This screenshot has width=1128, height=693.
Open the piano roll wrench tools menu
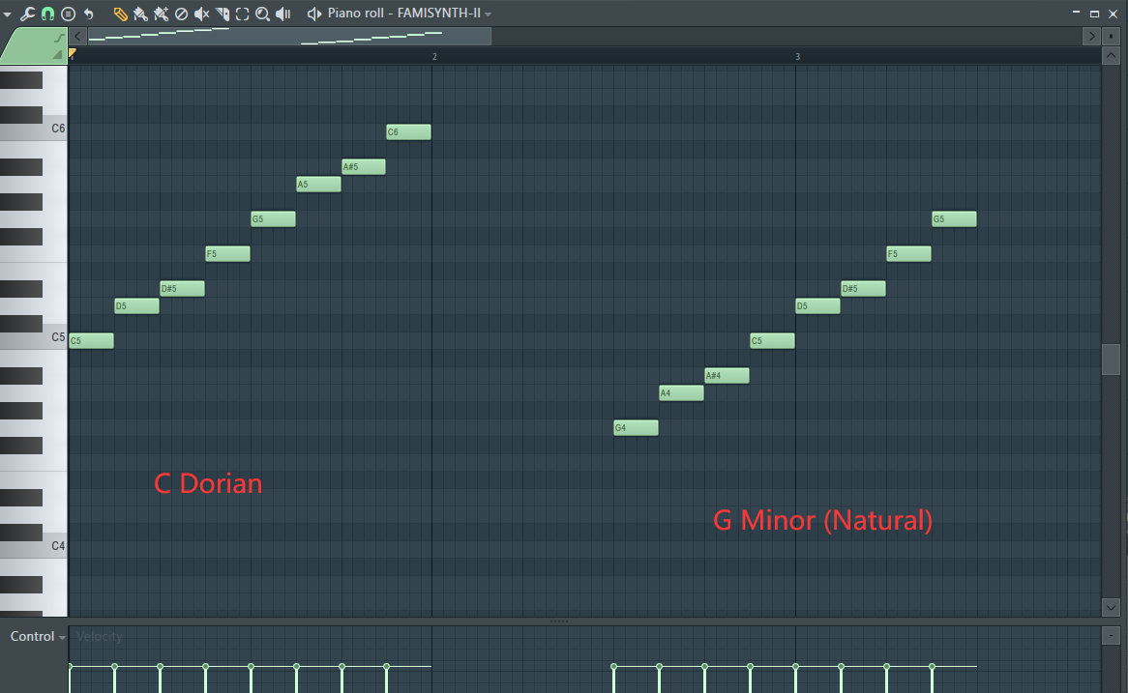tap(27, 14)
